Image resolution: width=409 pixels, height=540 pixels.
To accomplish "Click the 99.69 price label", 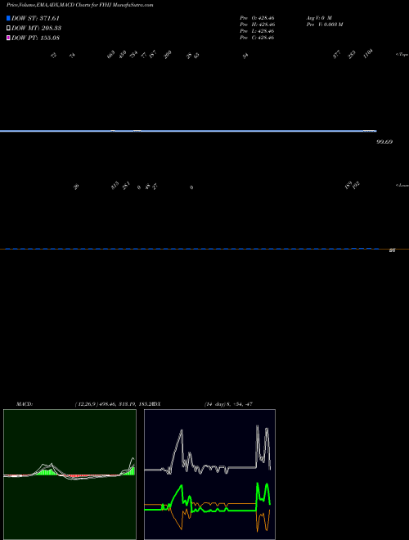I will click(x=384, y=142).
